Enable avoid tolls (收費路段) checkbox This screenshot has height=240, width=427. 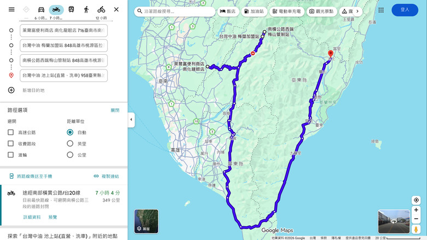click(x=10, y=144)
